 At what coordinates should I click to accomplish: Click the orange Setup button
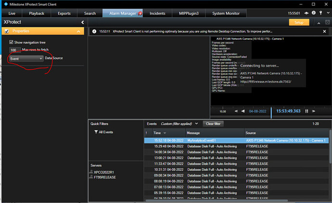299,22
